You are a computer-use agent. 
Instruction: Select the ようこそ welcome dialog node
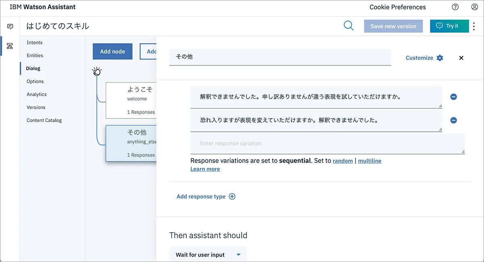point(131,100)
